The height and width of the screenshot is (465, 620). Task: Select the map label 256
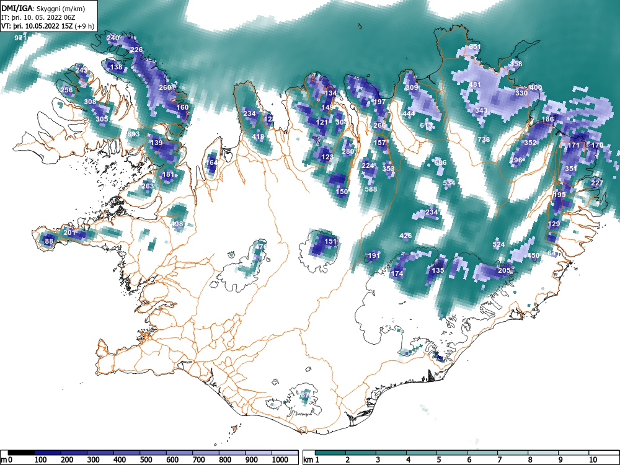click(x=66, y=90)
